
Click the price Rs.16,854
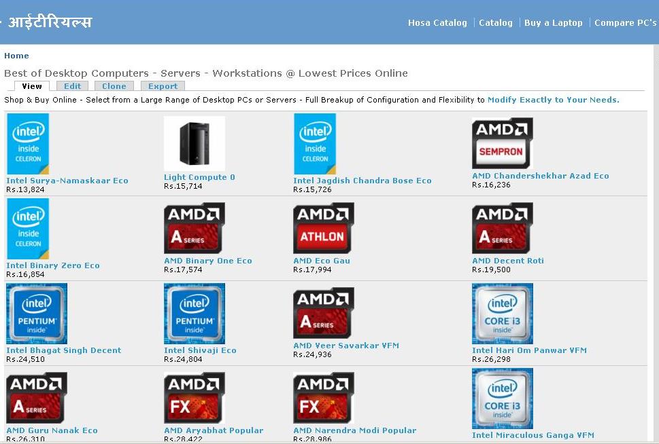tap(25, 274)
